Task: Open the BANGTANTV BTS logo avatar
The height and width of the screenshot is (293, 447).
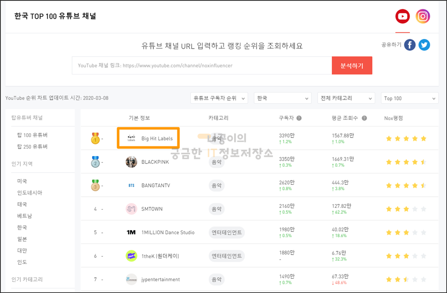Action: [131, 186]
